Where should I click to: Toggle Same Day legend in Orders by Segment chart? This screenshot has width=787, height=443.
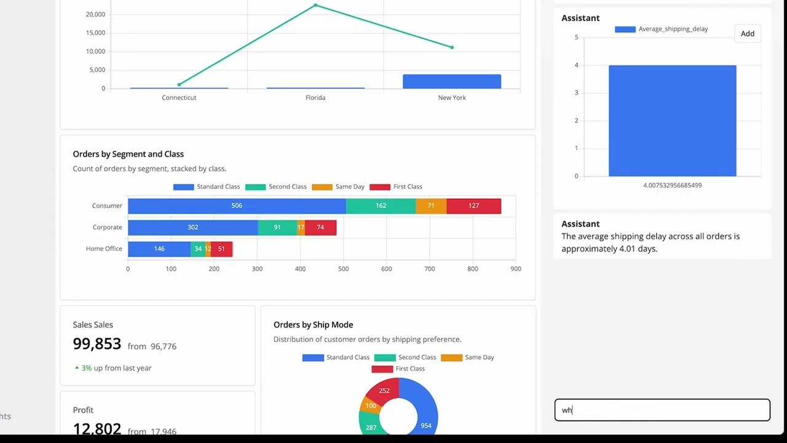click(x=338, y=186)
